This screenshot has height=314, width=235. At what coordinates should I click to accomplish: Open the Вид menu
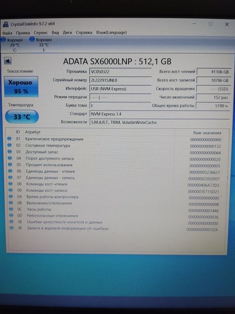pos(55,32)
